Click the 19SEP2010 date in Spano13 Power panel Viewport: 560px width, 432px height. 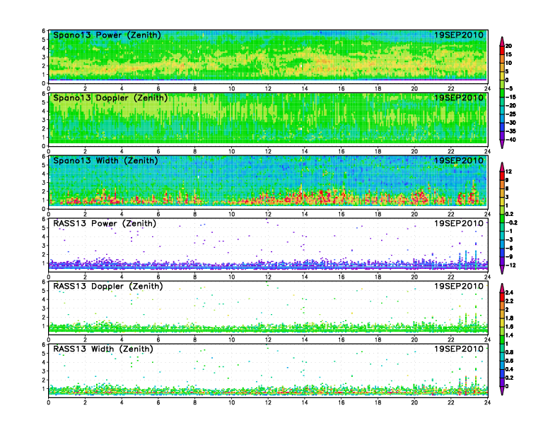click(459, 35)
